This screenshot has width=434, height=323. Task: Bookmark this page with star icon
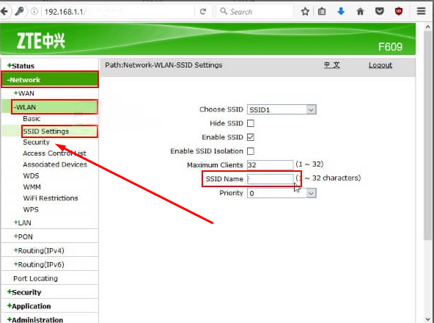pyautogui.click(x=305, y=11)
